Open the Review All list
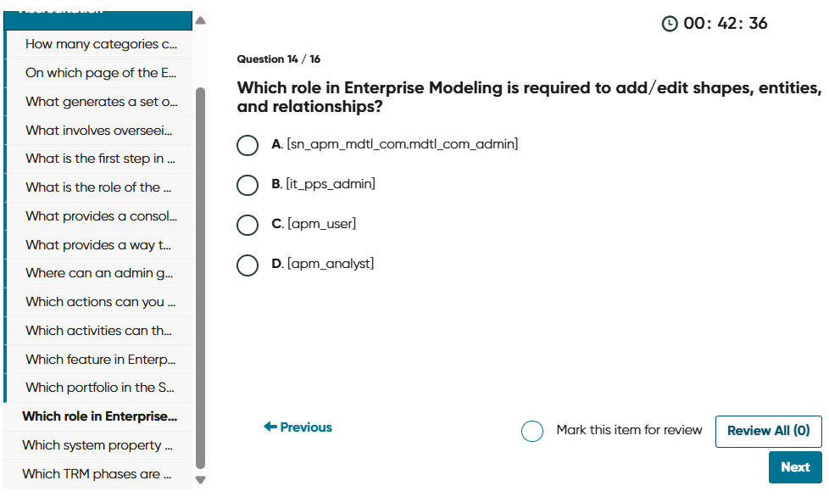Image resolution: width=829 pixels, height=497 pixels. (x=768, y=431)
